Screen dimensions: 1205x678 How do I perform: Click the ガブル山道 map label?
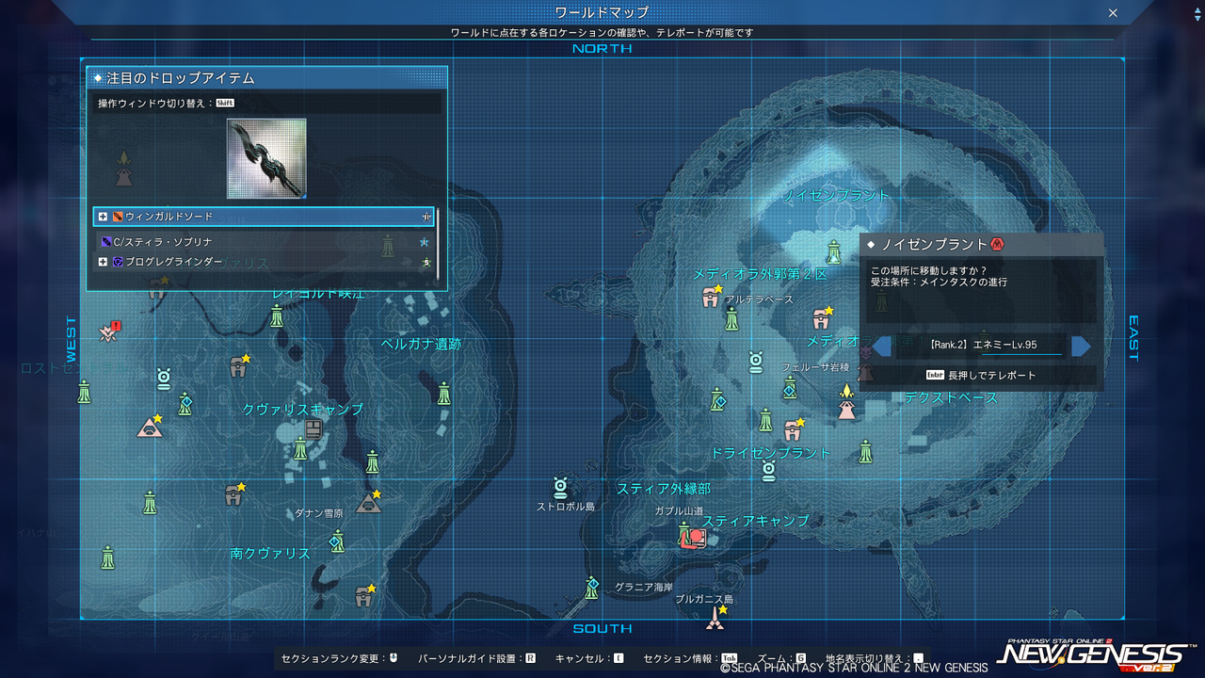(679, 510)
